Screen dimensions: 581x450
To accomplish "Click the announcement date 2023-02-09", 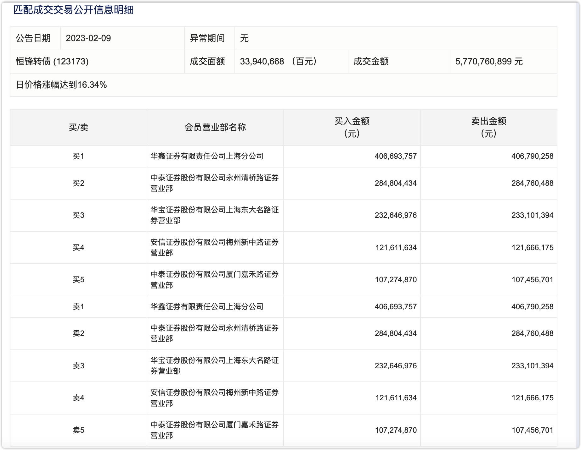I will tap(88, 38).
